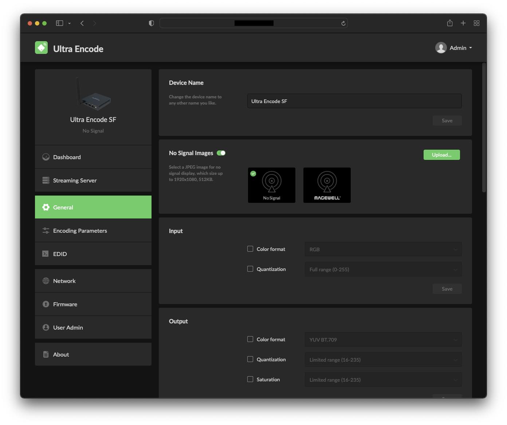Click the Upload... button

click(441, 155)
